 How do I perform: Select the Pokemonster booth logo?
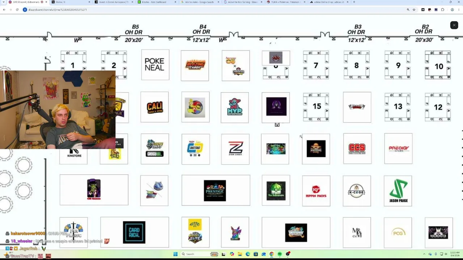pos(438,233)
